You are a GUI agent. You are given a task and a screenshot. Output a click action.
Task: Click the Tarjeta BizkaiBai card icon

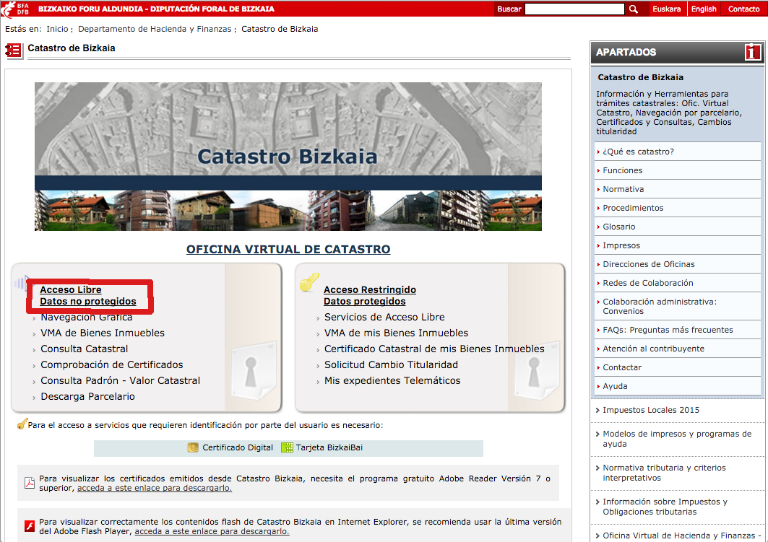pyautogui.click(x=287, y=447)
